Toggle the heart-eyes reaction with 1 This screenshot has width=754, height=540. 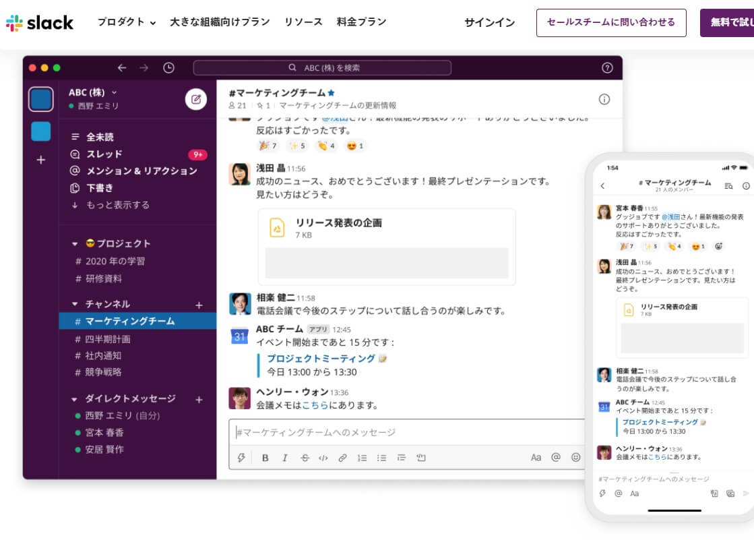pyautogui.click(x=355, y=146)
